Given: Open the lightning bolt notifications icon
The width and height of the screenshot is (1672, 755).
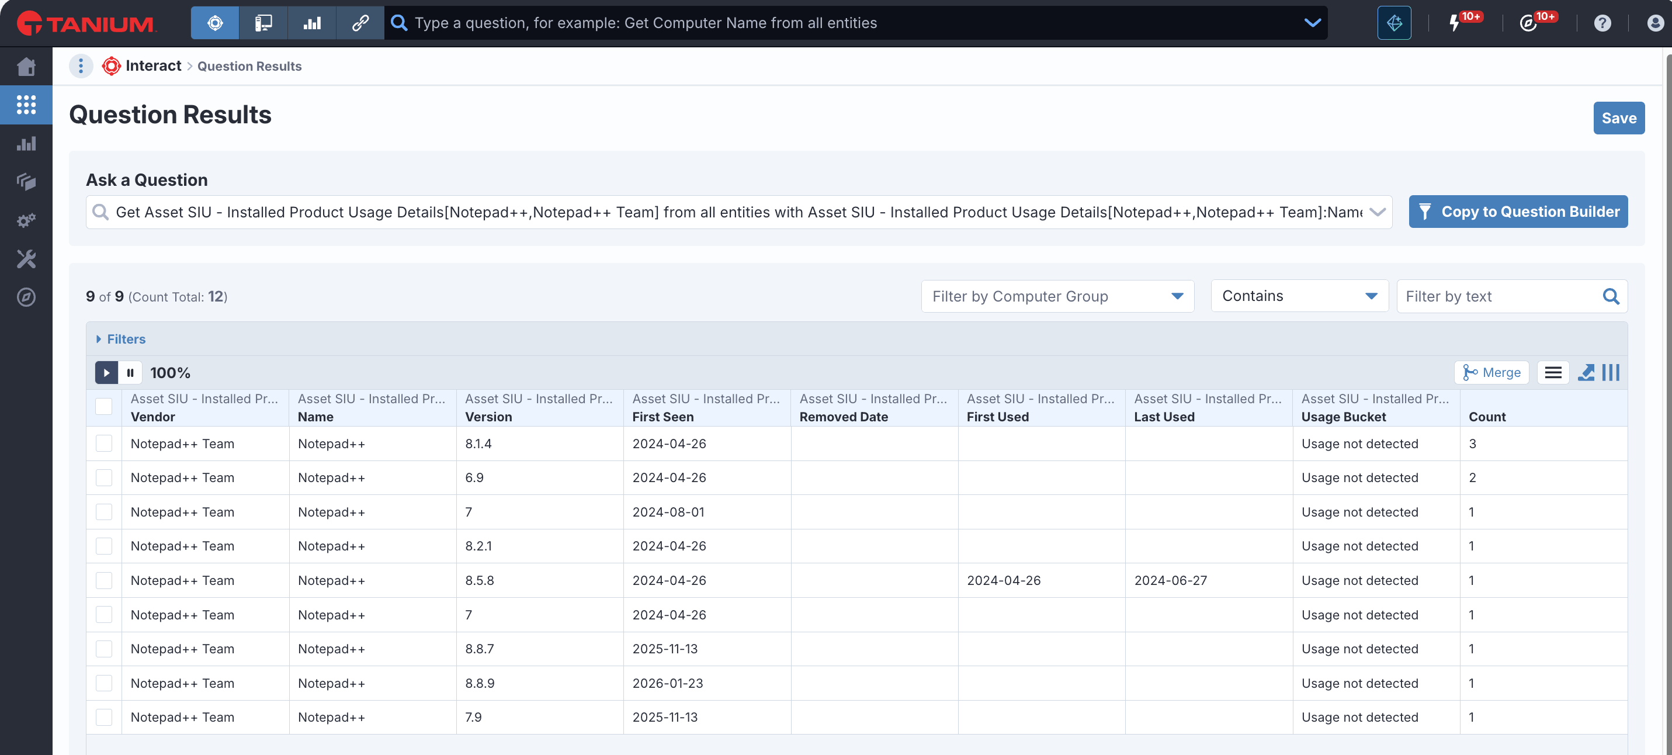Looking at the screenshot, I should coord(1455,23).
